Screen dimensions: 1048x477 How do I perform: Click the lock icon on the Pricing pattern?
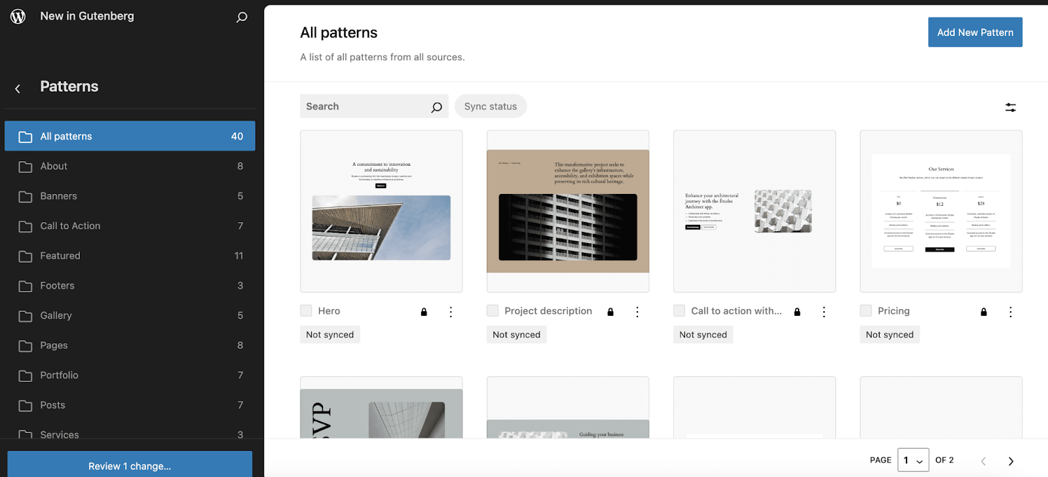[x=984, y=312]
